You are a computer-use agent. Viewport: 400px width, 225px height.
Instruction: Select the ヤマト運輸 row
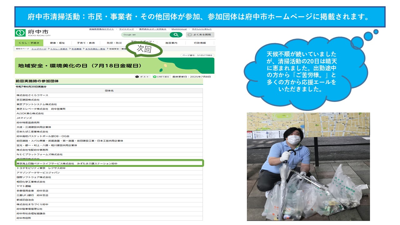pyautogui.click(x=109, y=186)
